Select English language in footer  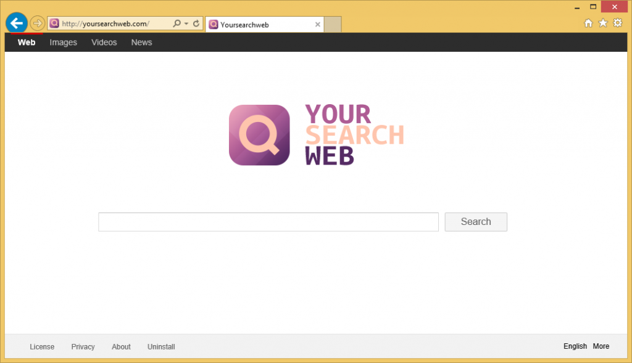(x=575, y=346)
